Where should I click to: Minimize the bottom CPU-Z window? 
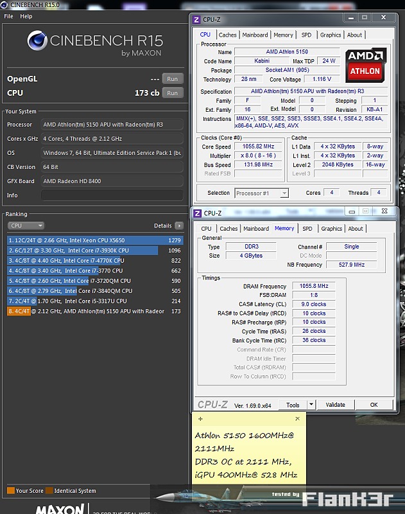352,211
